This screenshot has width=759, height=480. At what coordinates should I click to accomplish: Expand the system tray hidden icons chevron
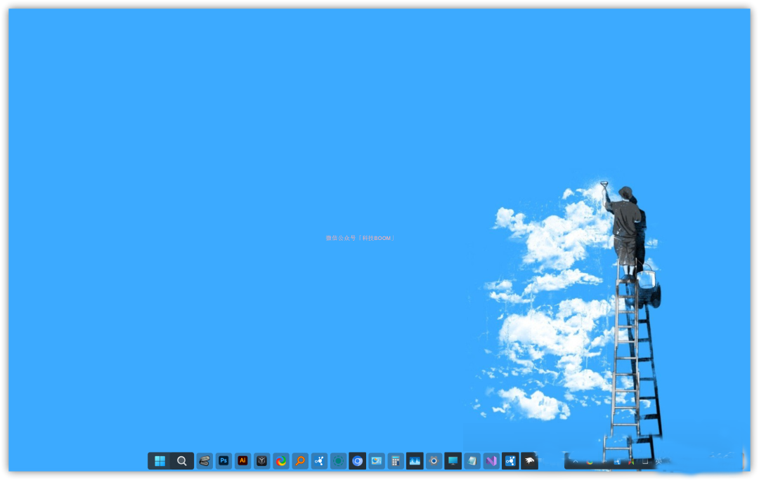(576, 462)
